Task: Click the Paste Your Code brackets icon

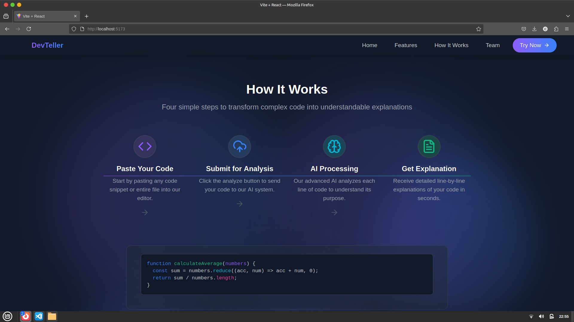Action: pos(145,146)
